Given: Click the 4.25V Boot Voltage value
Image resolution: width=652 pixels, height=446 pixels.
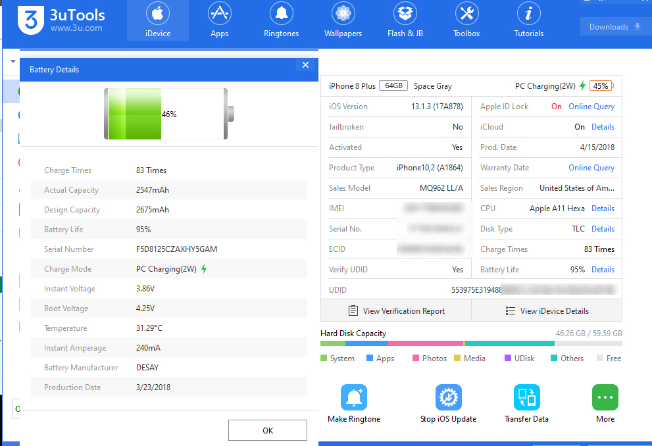Looking at the screenshot, I should (x=145, y=308).
